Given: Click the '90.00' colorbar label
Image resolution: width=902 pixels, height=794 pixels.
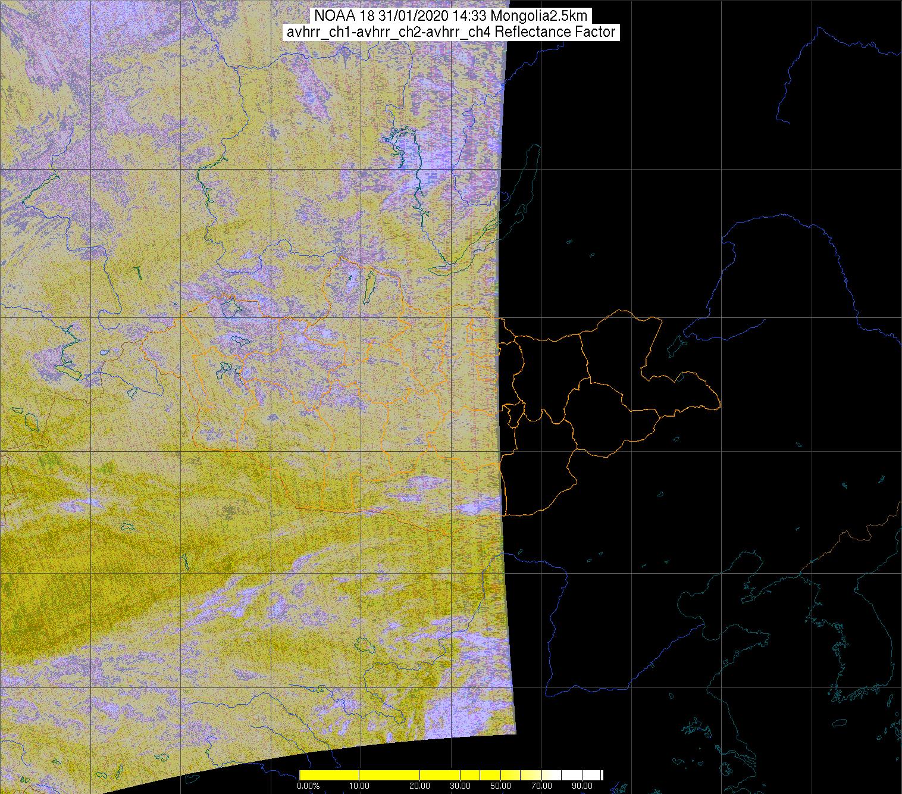Looking at the screenshot, I should click(582, 786).
